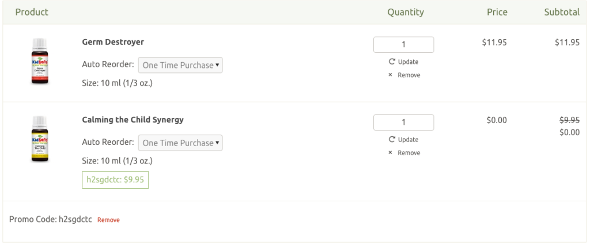
Task: Click the refresh arrow icon for Germ Destroyer
Action: [392, 62]
